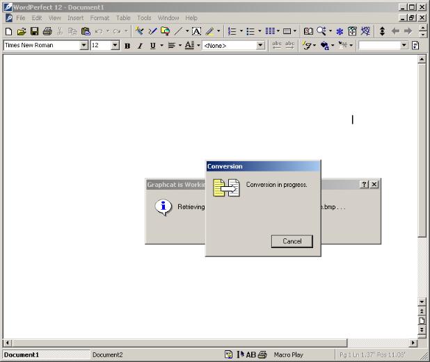Cancel the Conversion in progress dialog
Image resolution: width=430 pixels, height=362 pixels.
pyautogui.click(x=292, y=241)
